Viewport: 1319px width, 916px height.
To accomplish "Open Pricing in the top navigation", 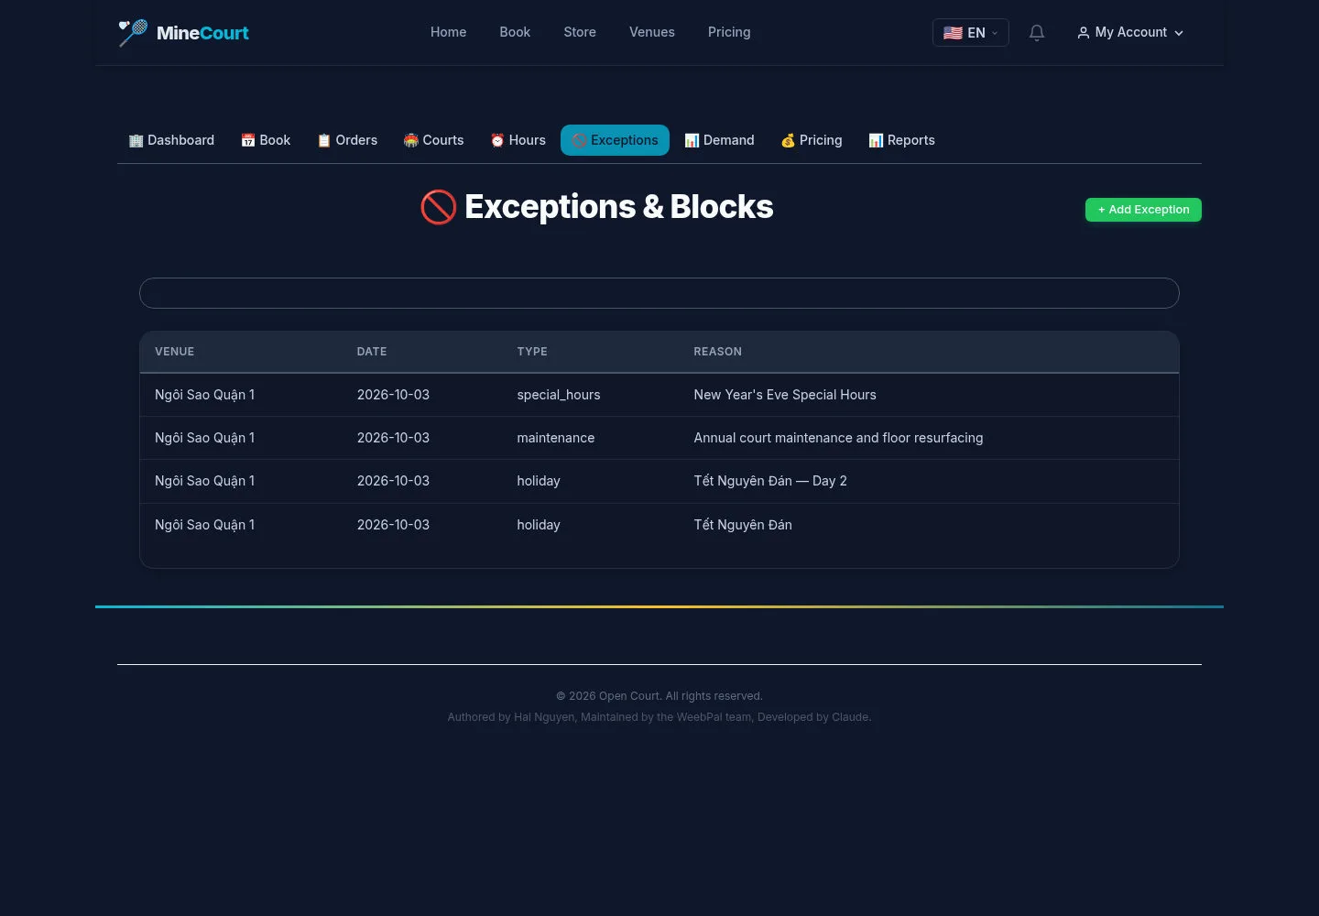I will tap(729, 32).
